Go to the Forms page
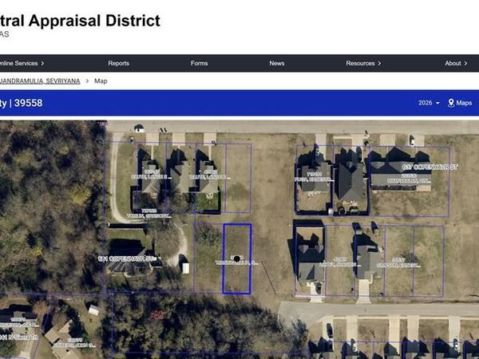 coord(199,63)
